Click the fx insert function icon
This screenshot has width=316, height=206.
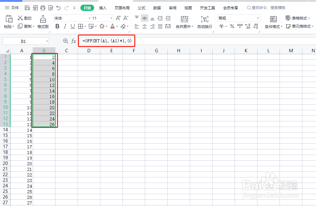click(x=74, y=41)
